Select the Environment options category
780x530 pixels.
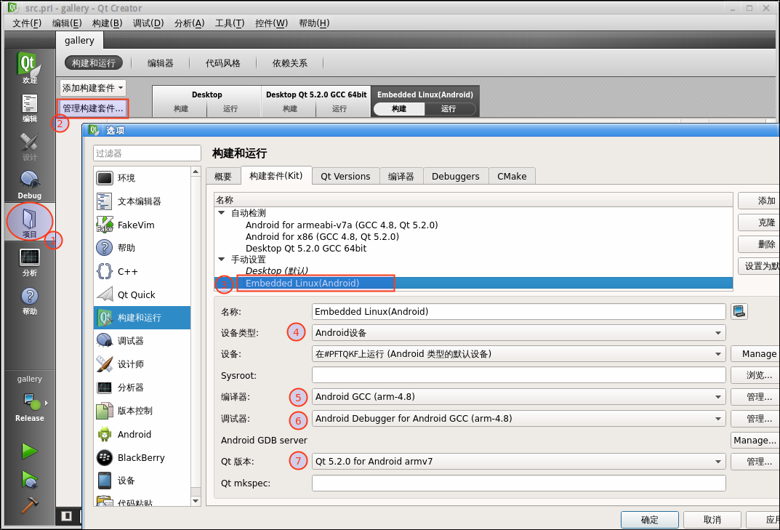(142, 177)
